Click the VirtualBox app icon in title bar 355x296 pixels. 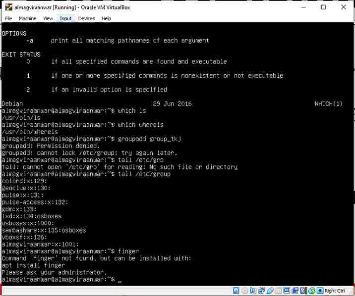pos(8,7)
